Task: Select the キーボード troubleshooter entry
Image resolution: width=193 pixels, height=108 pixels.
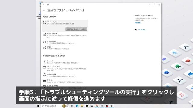Action: [65, 81]
